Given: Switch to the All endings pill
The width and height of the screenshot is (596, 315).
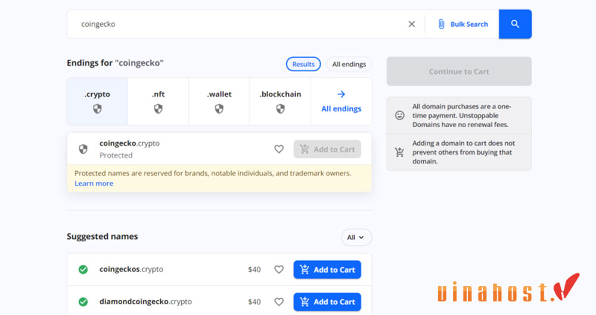Looking at the screenshot, I should pos(349,64).
